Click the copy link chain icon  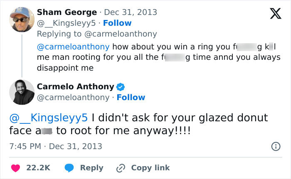click(x=121, y=167)
